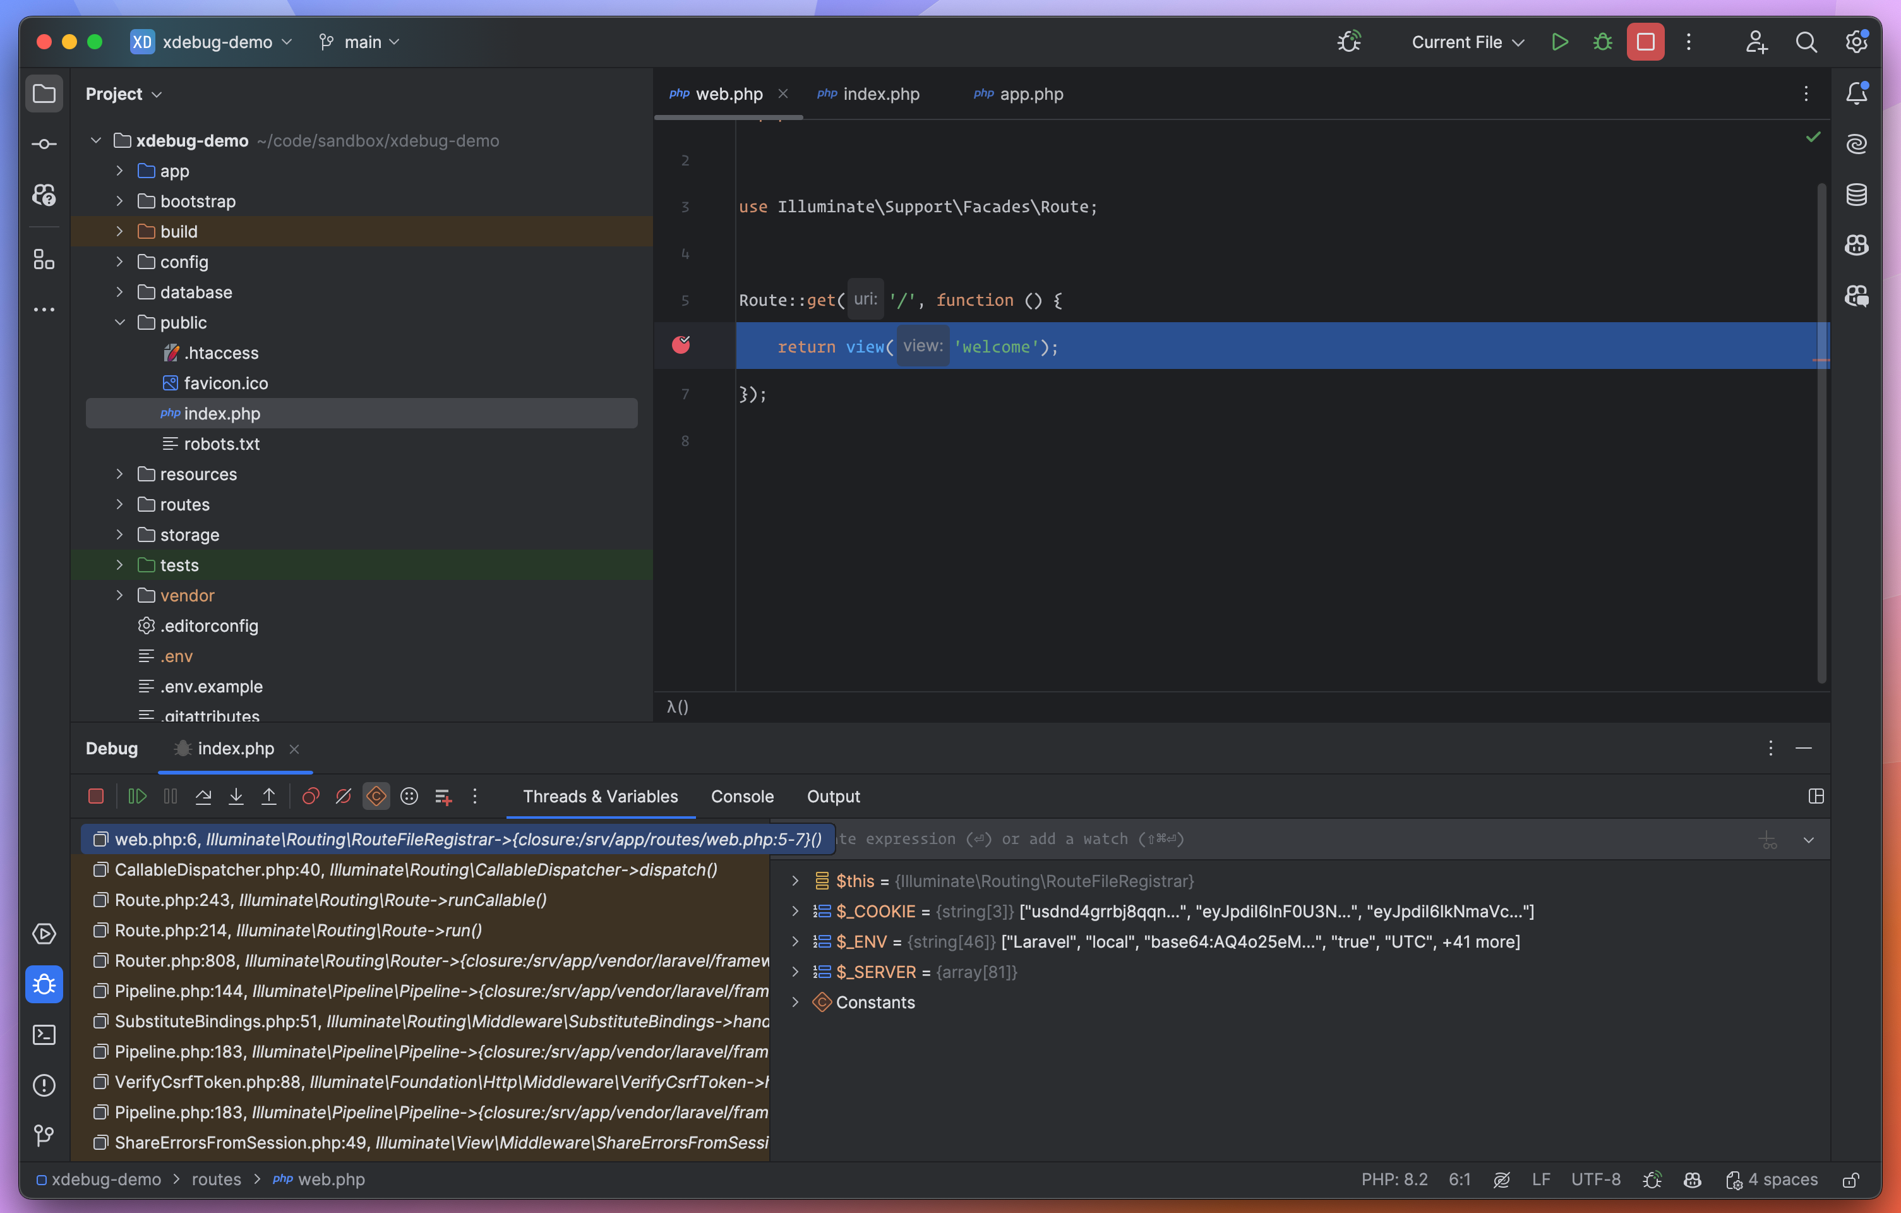The width and height of the screenshot is (1901, 1213).
Task: Open the Terminal tool window icon
Action: click(x=44, y=1035)
